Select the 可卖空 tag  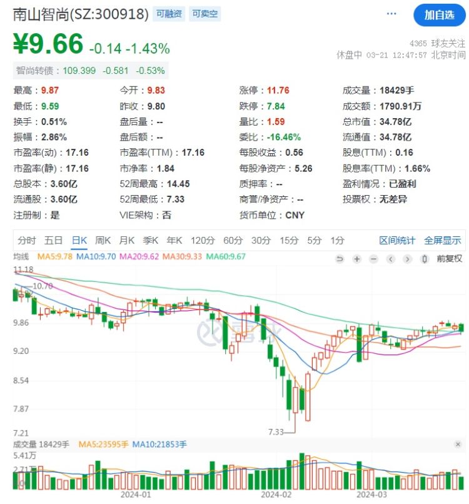(x=204, y=14)
